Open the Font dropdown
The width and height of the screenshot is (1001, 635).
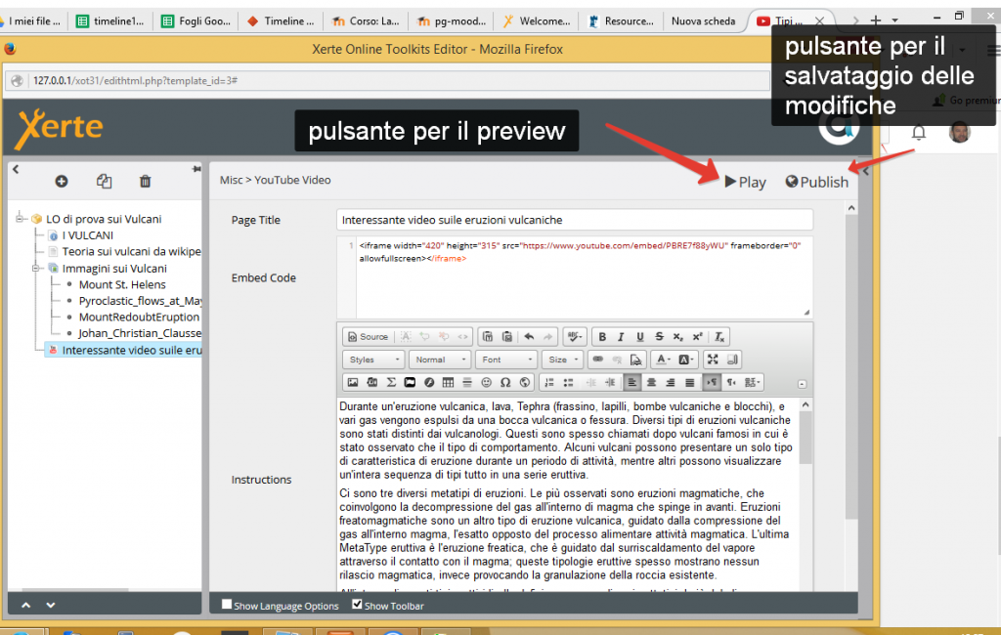[507, 360]
